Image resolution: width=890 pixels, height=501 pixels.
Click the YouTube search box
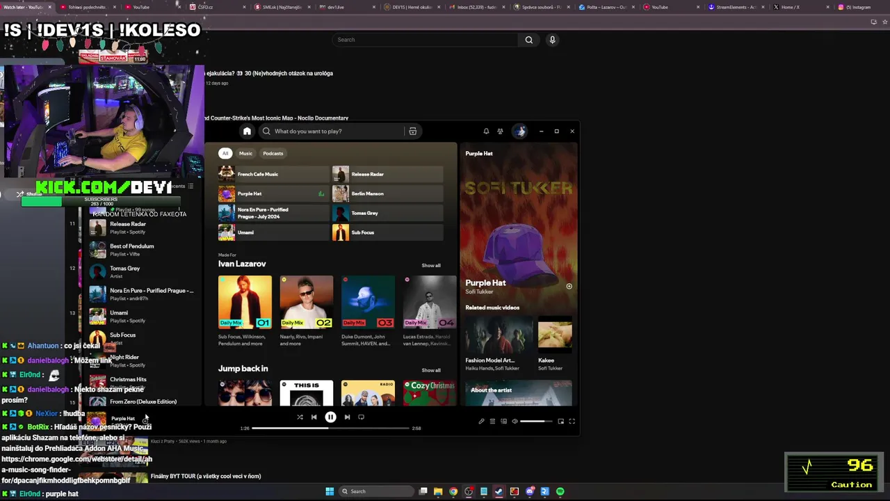pos(425,40)
